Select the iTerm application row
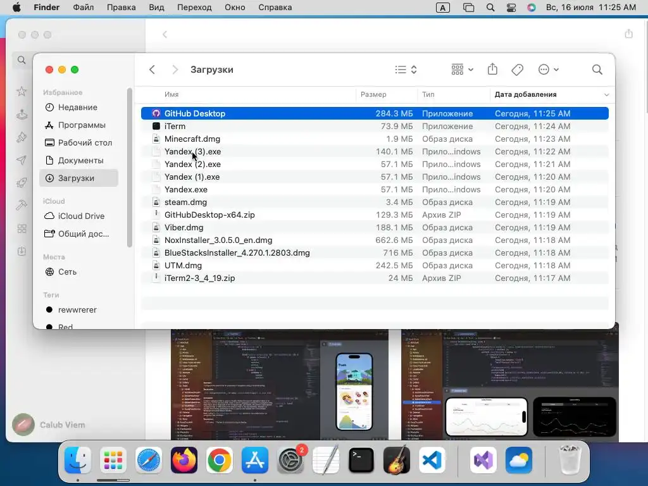The height and width of the screenshot is (486, 648). click(375, 126)
